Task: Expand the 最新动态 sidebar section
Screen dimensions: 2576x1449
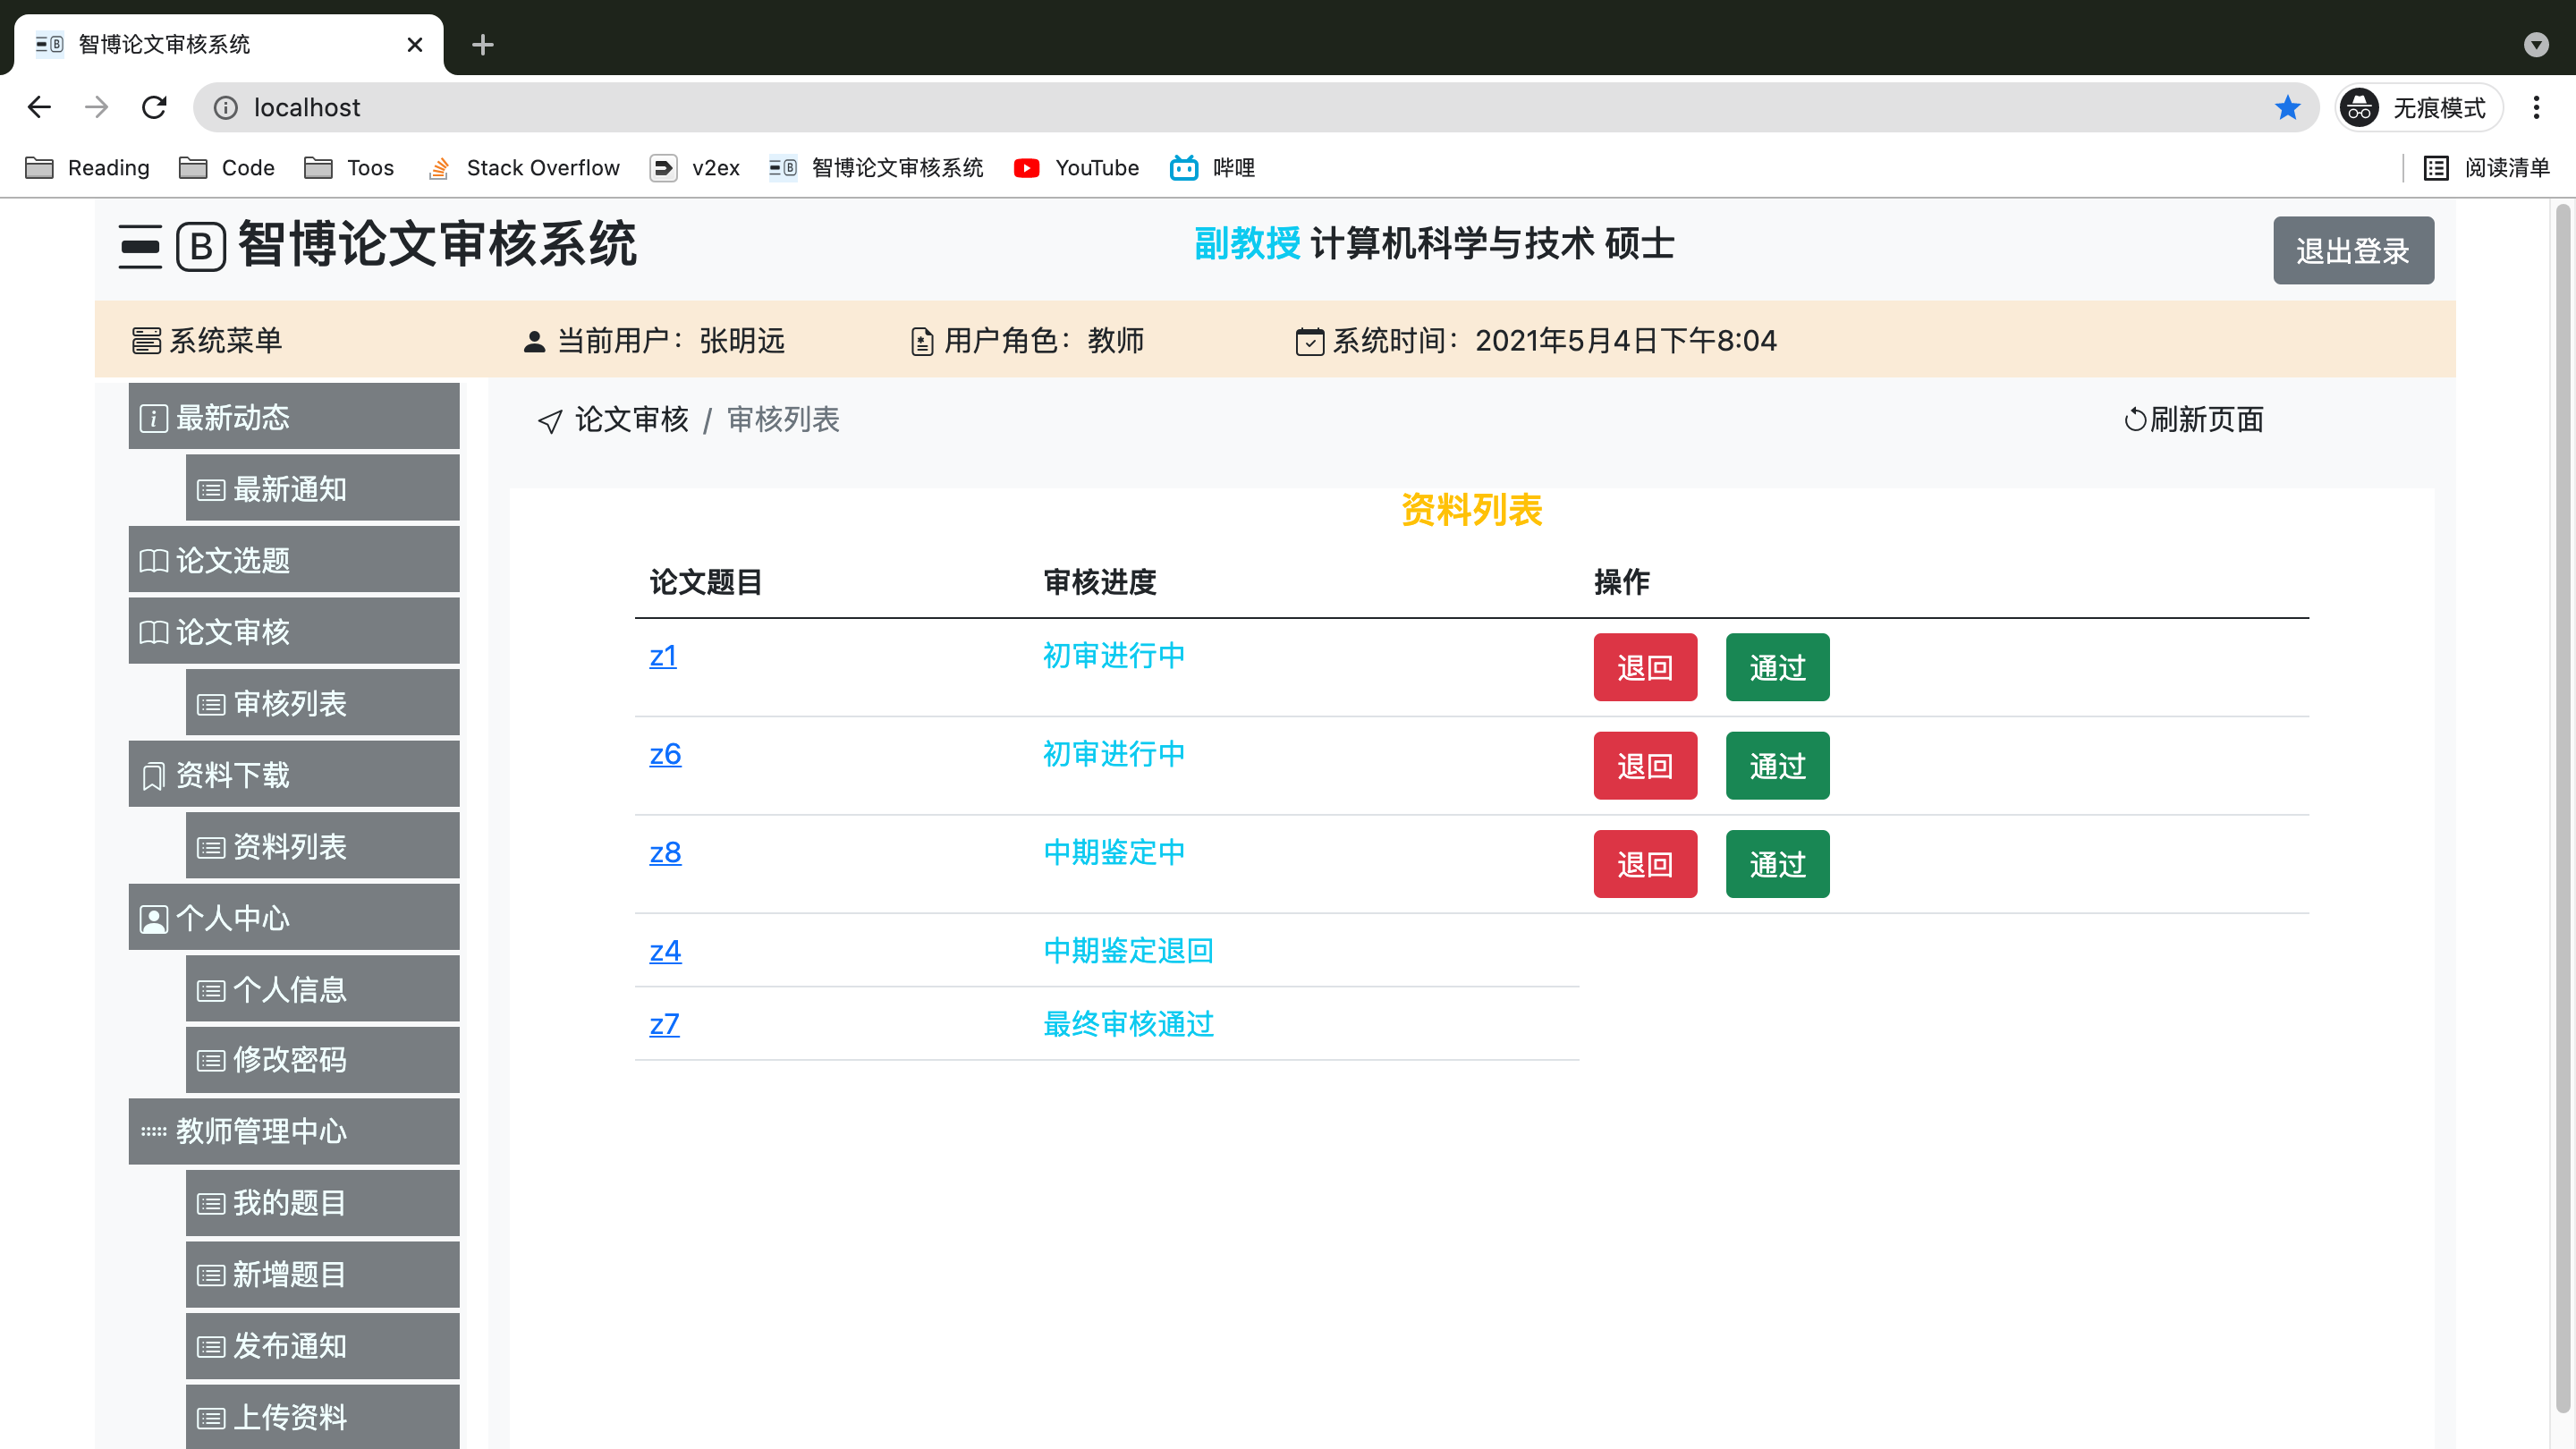Action: [293, 417]
